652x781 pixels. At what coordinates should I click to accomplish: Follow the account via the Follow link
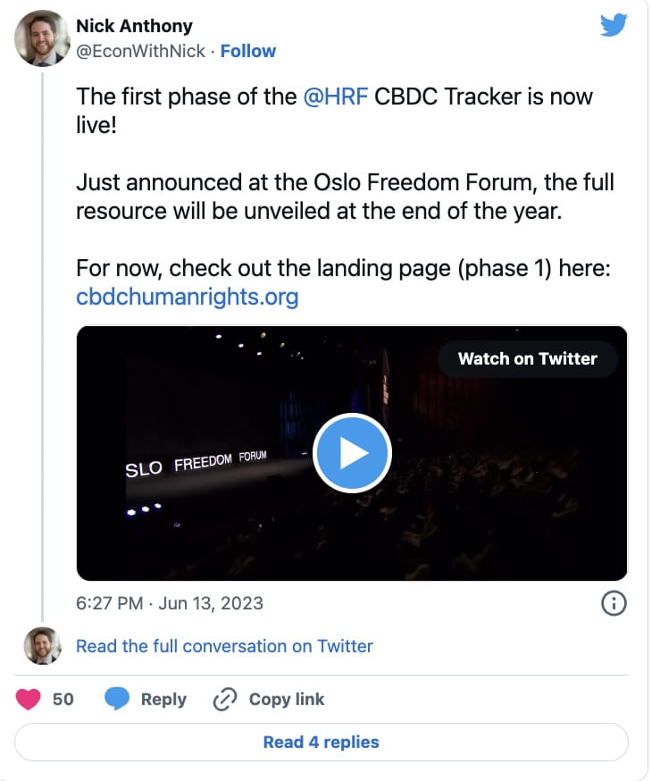pos(248,51)
